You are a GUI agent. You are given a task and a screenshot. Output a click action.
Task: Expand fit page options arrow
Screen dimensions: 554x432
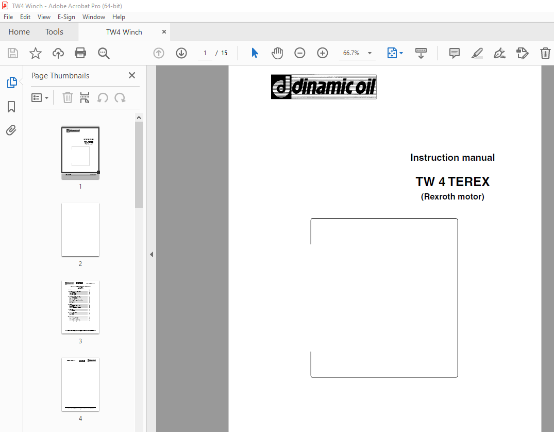pos(401,53)
